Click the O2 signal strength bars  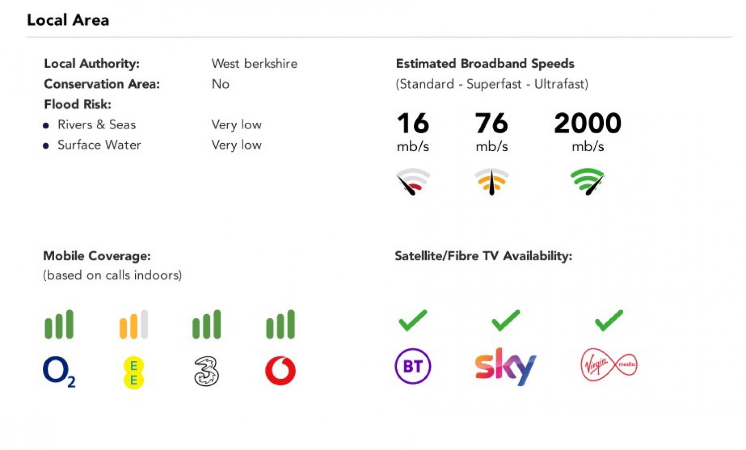[x=59, y=325]
